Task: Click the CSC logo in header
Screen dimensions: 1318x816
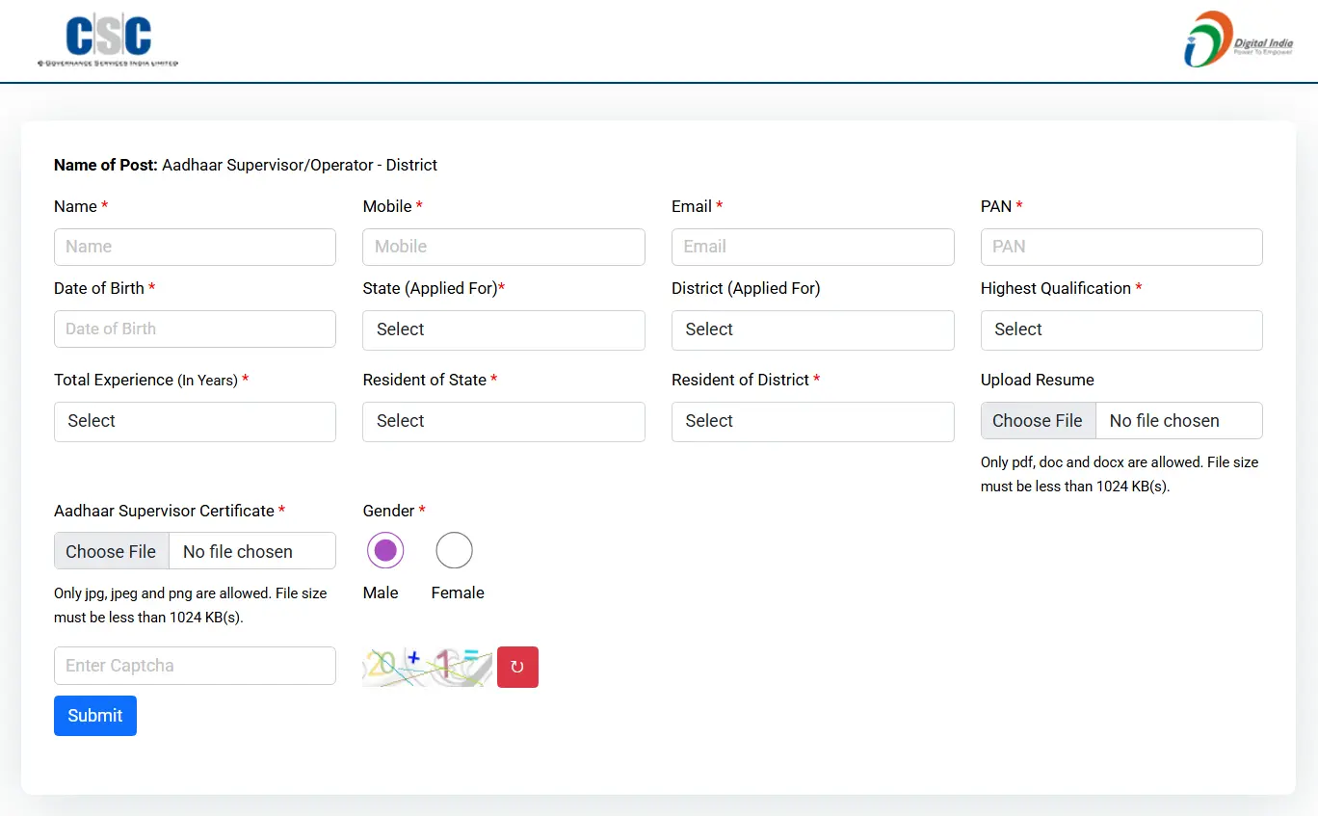Action: pyautogui.click(x=108, y=40)
